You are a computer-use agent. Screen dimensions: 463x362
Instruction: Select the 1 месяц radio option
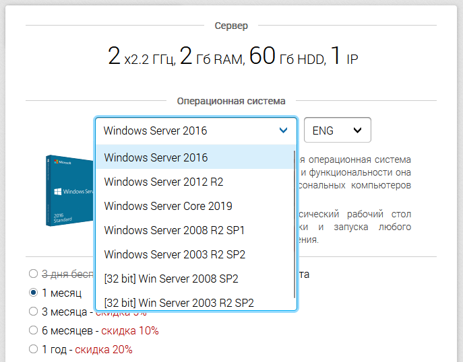[34, 293]
